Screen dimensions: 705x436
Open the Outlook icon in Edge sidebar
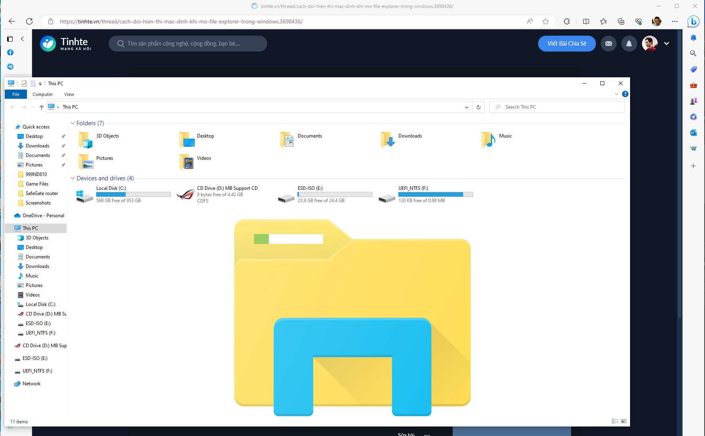click(x=693, y=132)
